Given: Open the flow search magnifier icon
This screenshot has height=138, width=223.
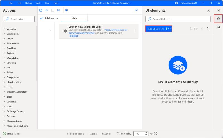Looking at the screenshot, I should click(136, 10).
